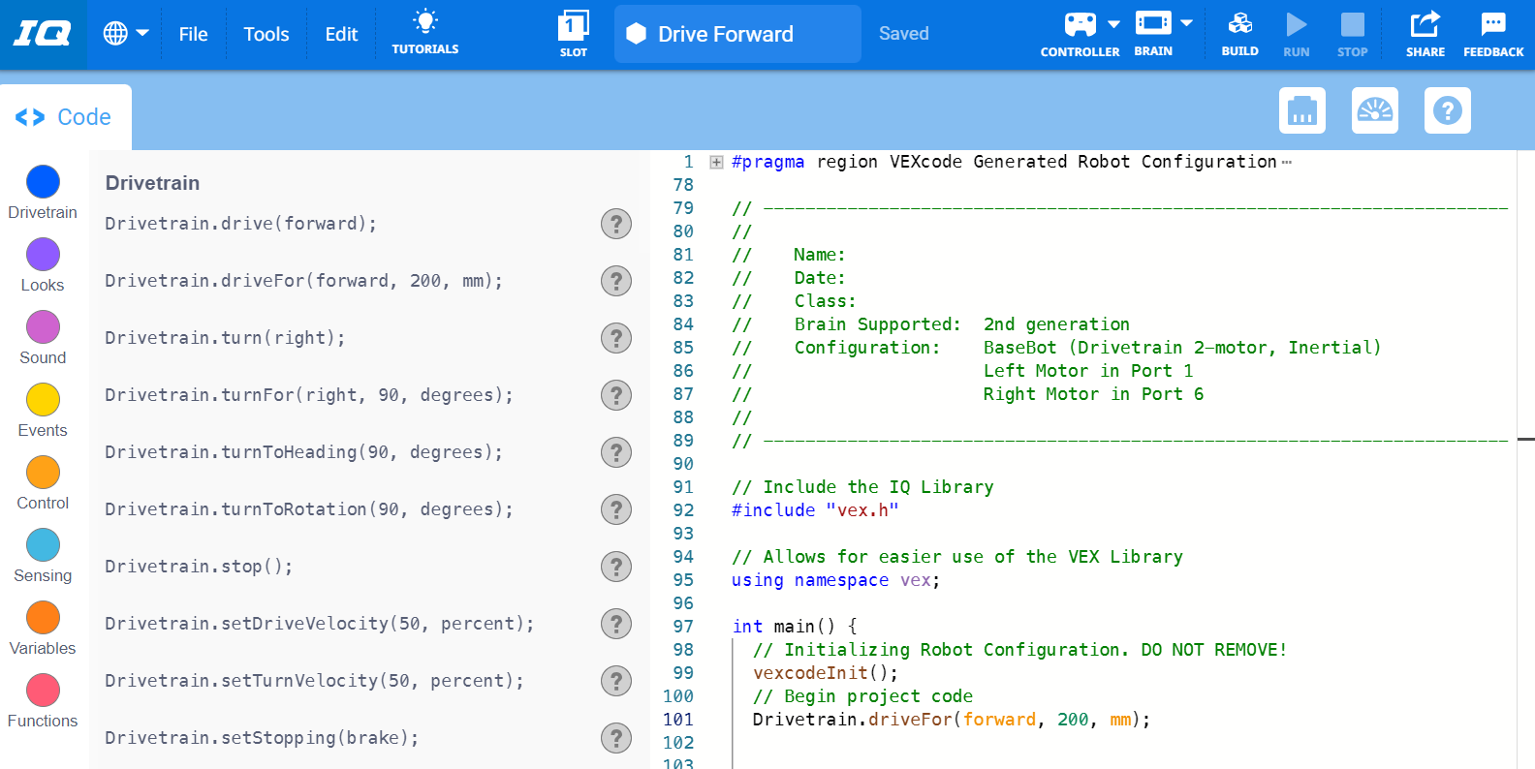Viewport: 1535px width, 769px height.
Task: Open the robot devices port configuration icon
Action: tap(1302, 110)
